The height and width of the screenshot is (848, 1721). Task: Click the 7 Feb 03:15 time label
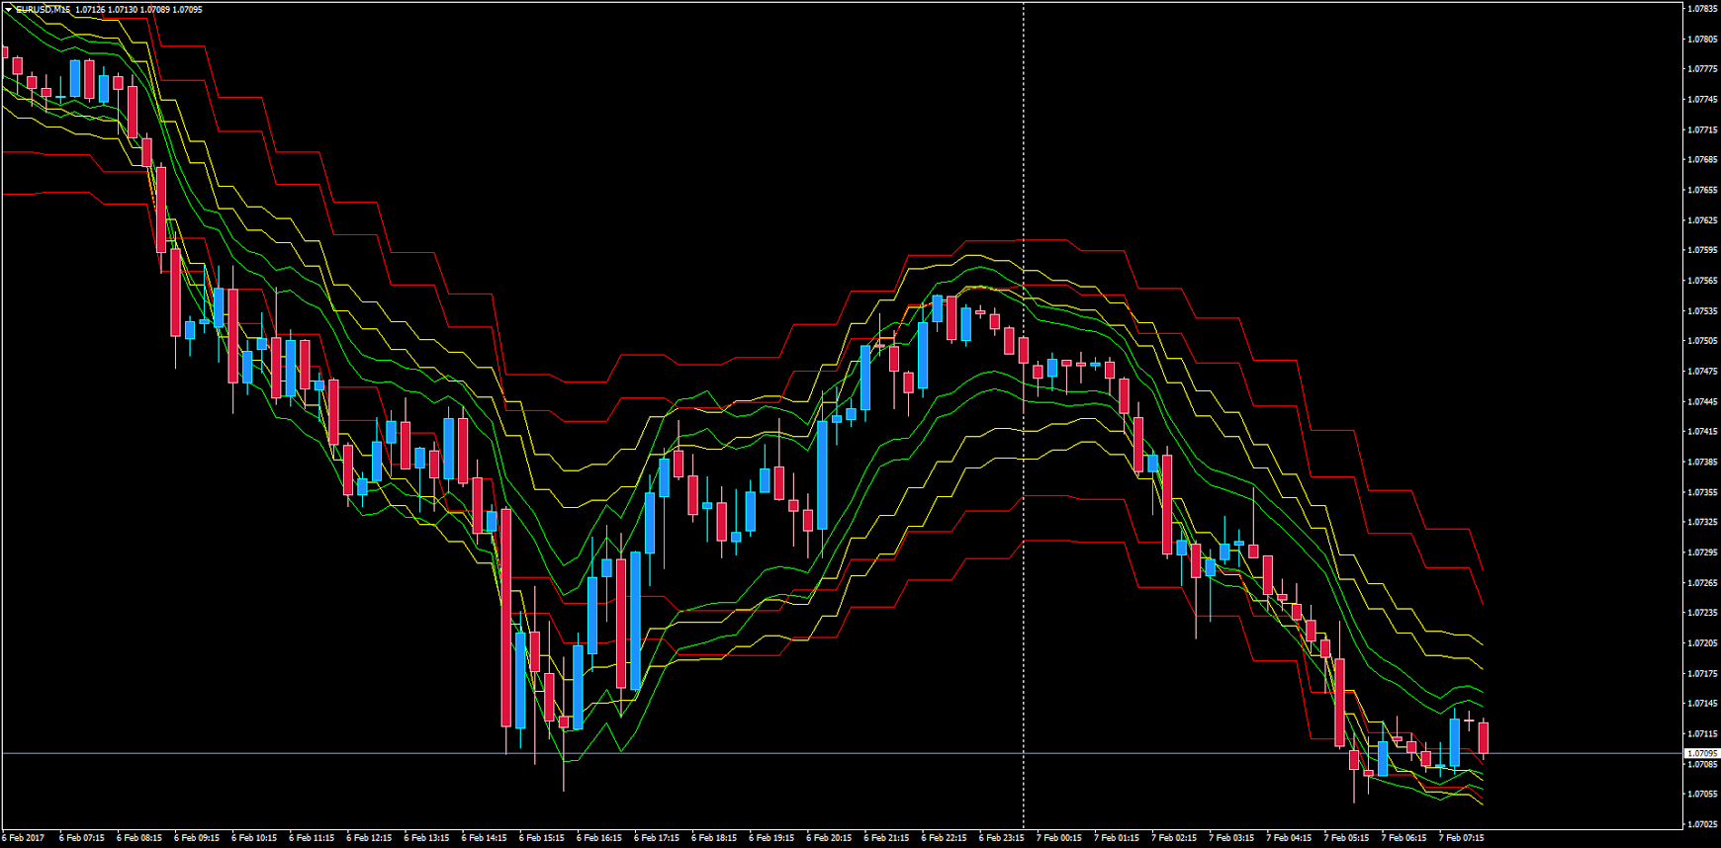coord(1231,838)
